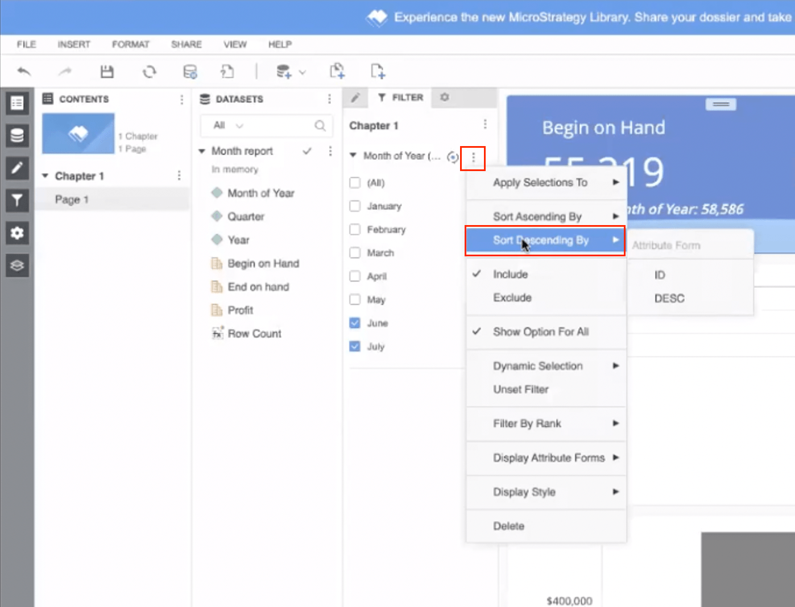The image size is (795, 607).
Task: Click Delete in the filter context menu
Action: point(546,526)
